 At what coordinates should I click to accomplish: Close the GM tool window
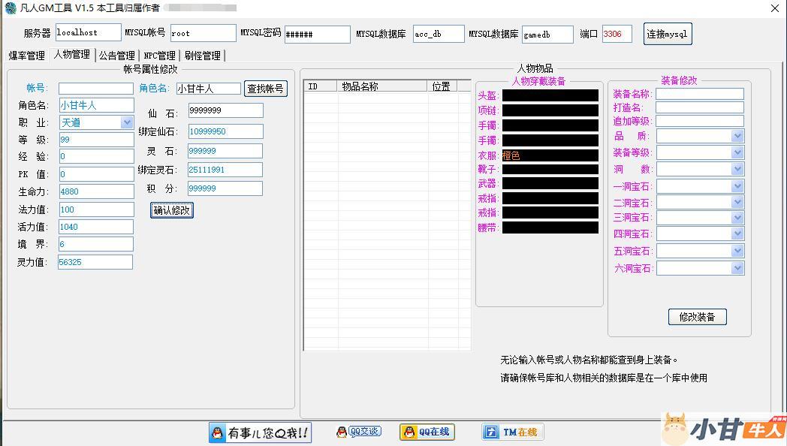tap(775, 8)
